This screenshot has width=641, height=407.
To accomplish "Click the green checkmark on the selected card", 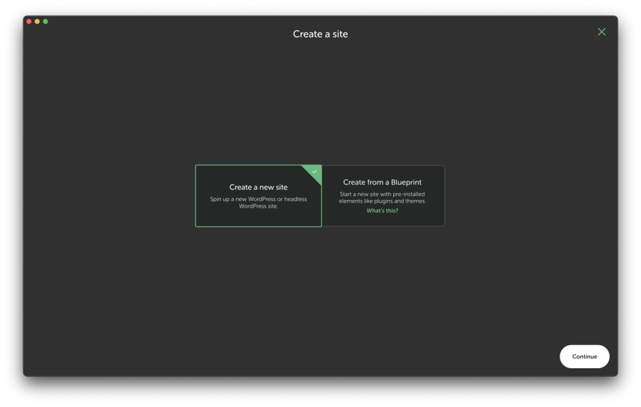I will (x=315, y=171).
